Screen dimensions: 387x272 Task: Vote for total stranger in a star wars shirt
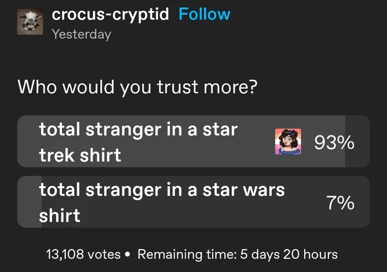pyautogui.click(x=193, y=202)
